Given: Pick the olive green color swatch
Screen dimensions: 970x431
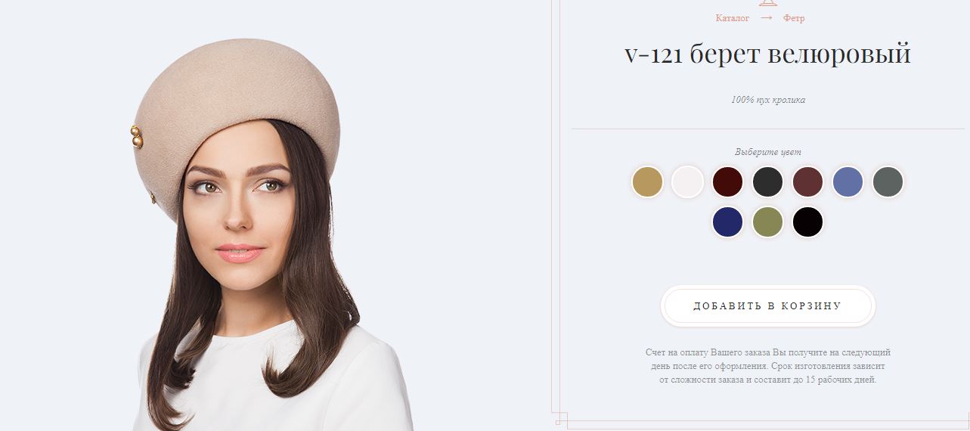Looking at the screenshot, I should 767,222.
